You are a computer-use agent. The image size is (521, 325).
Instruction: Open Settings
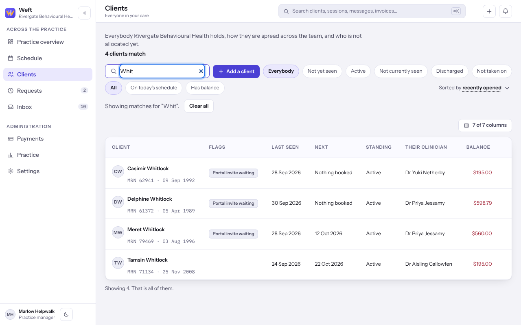tap(48, 171)
